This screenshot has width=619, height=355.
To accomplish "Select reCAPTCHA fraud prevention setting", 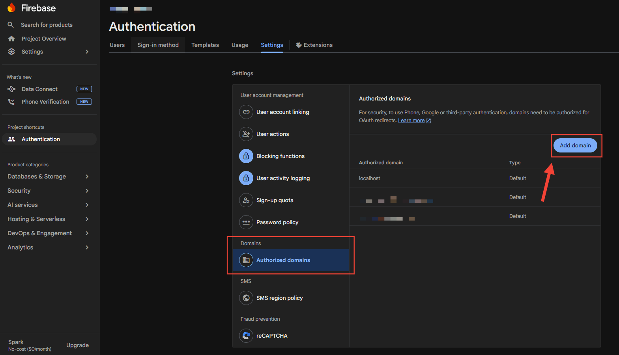I will pyautogui.click(x=291, y=336).
